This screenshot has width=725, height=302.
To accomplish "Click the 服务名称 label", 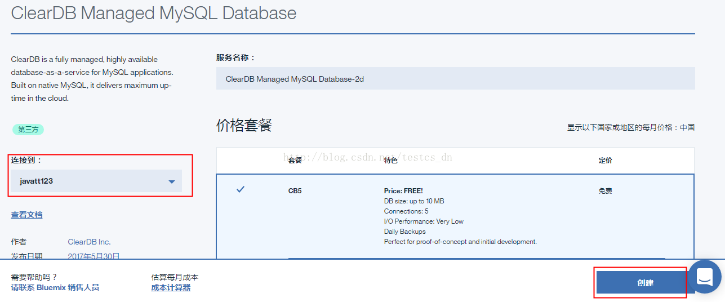I will 235,57.
